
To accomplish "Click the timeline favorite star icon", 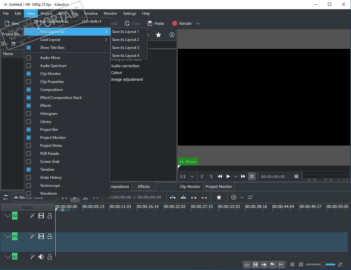I will tap(219, 197).
